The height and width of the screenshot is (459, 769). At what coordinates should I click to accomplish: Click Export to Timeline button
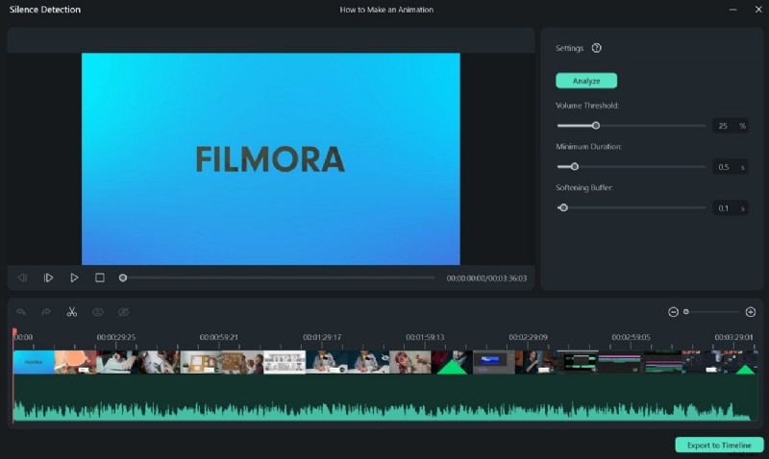719,445
